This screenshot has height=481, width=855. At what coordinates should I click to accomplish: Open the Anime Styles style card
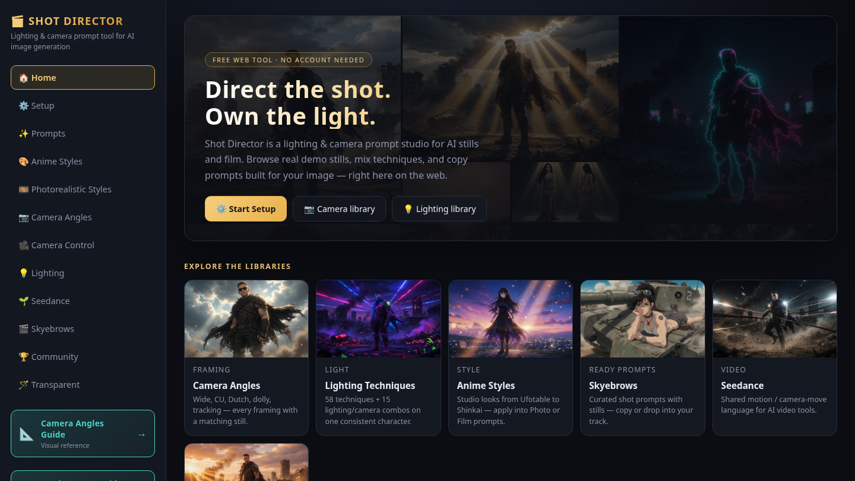pyautogui.click(x=511, y=357)
